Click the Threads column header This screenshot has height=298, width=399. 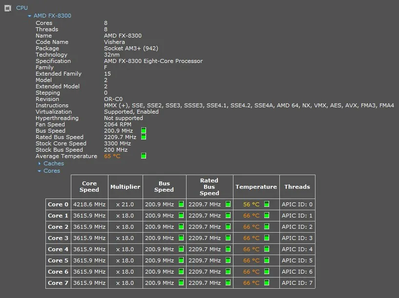click(x=297, y=187)
